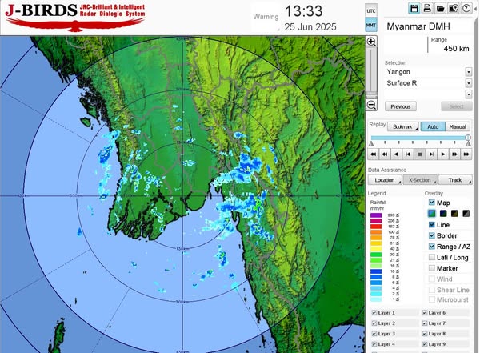Expand the Yangon site selection dropdown
Image resolution: width=480 pixels, height=353 pixels.
coord(468,71)
